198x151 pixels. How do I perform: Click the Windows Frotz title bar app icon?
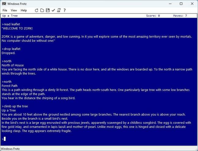coord(4,4)
